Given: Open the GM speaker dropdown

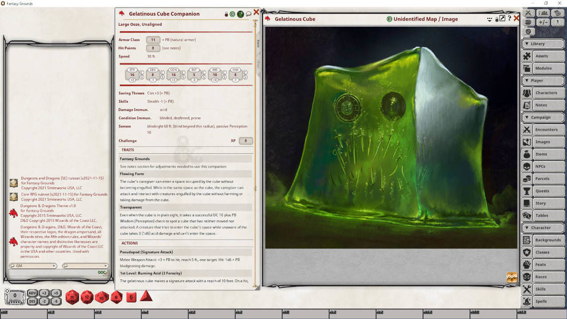Looking at the screenshot, I should 33,266.
